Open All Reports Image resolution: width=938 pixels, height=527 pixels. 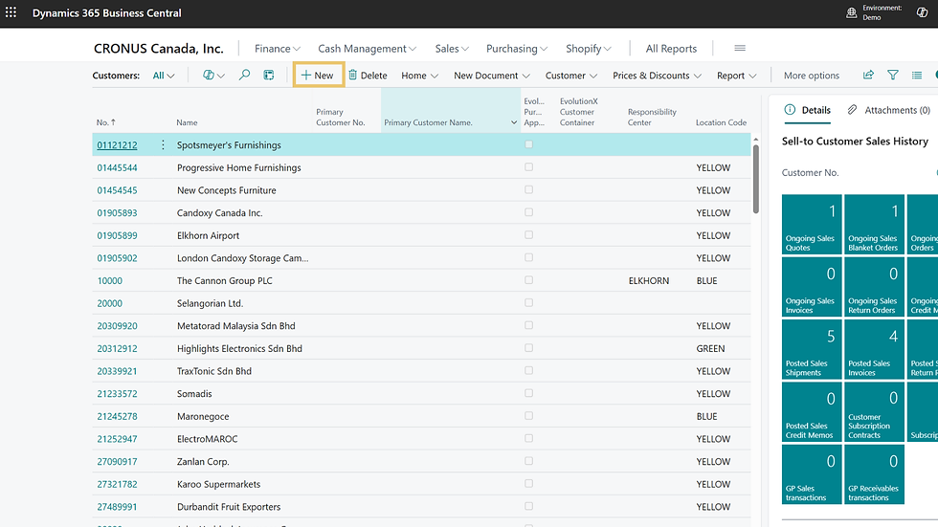click(x=671, y=49)
